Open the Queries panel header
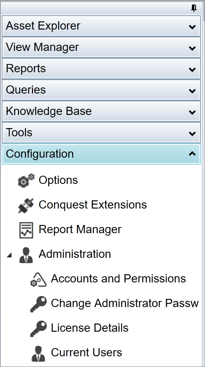 coord(101,89)
